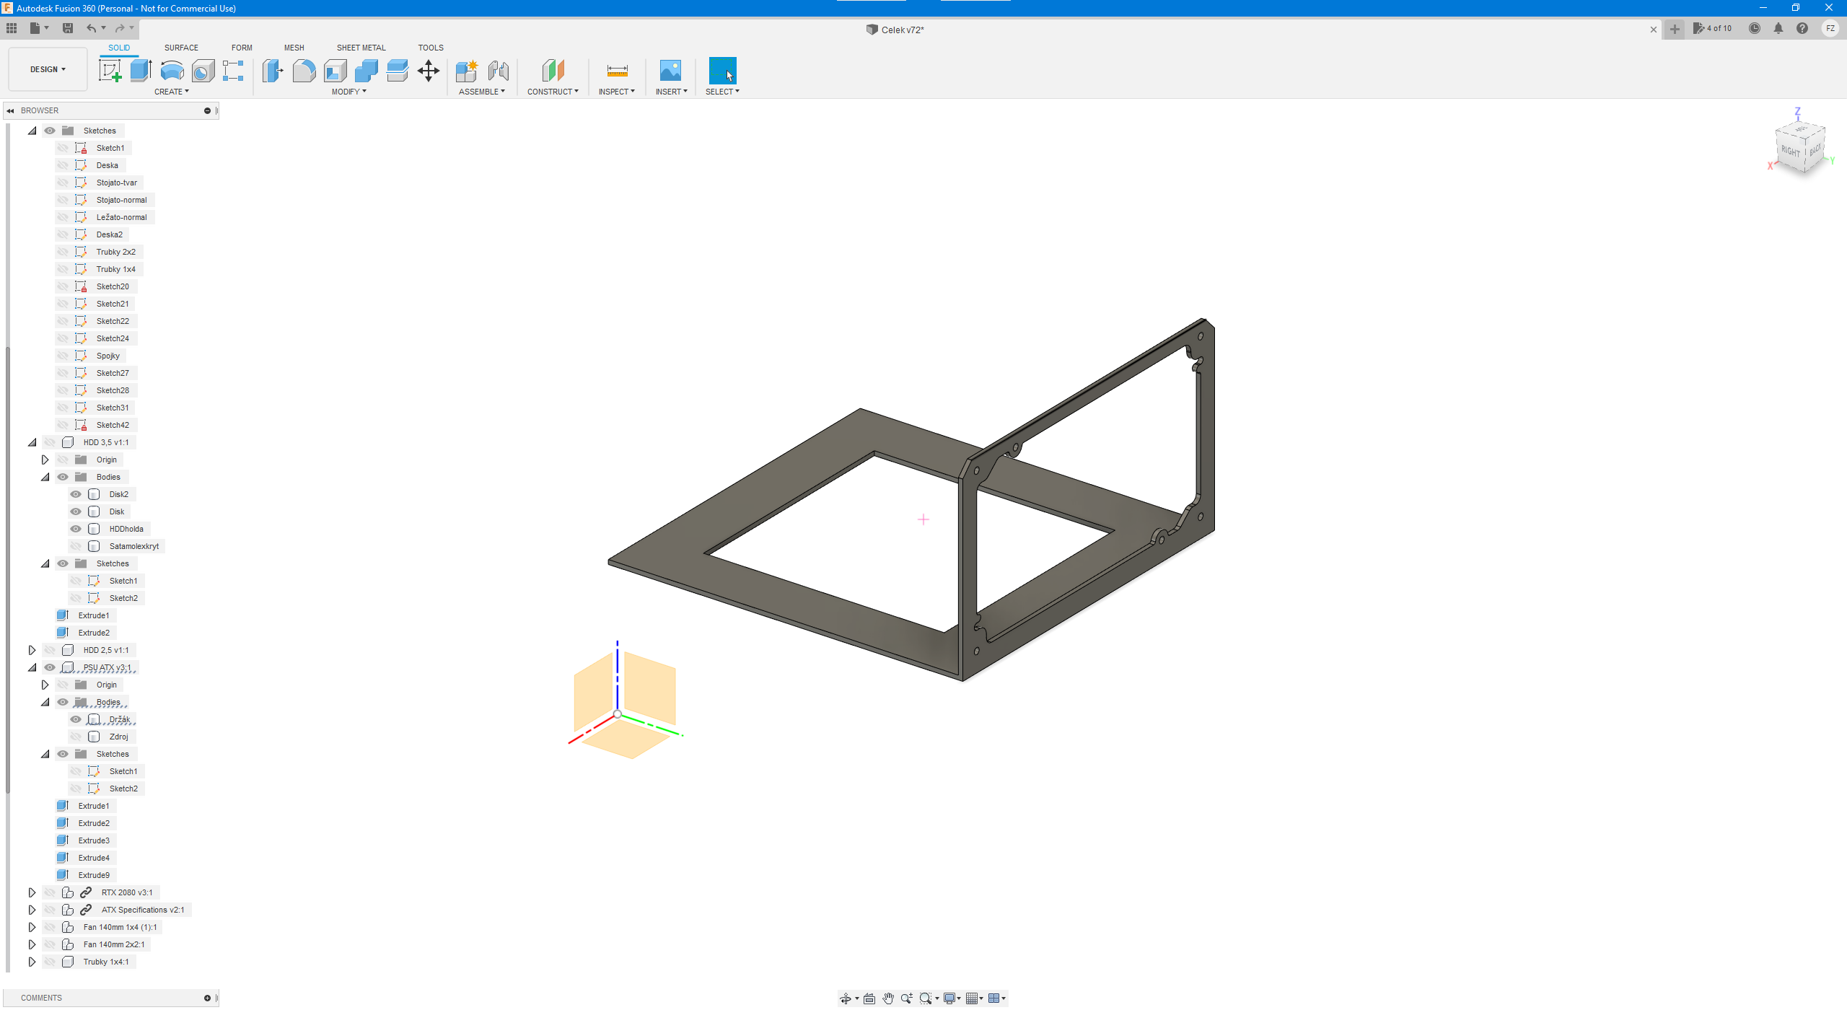
Task: Click the Revolve tool icon
Action: pos(172,71)
